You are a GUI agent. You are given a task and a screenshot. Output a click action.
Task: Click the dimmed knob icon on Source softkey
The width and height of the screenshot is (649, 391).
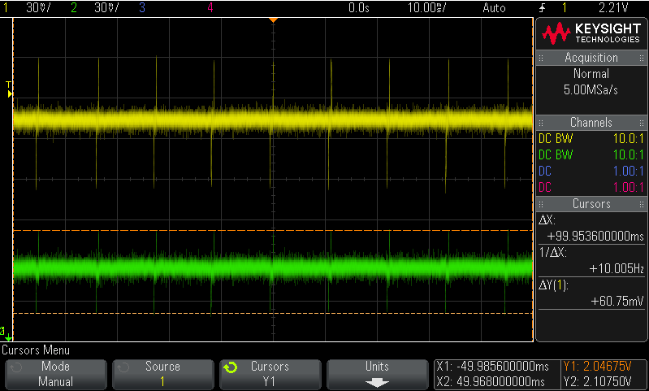click(x=123, y=367)
